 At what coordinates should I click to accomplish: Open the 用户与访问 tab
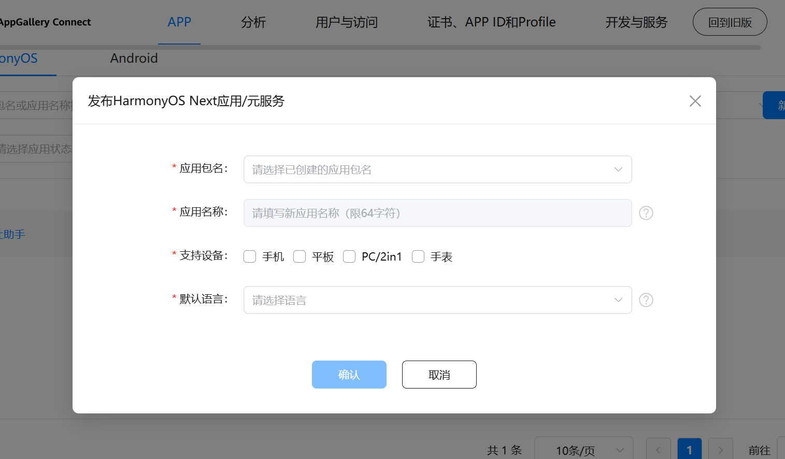(x=347, y=22)
